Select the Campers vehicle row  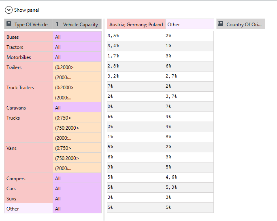[x=29, y=178]
